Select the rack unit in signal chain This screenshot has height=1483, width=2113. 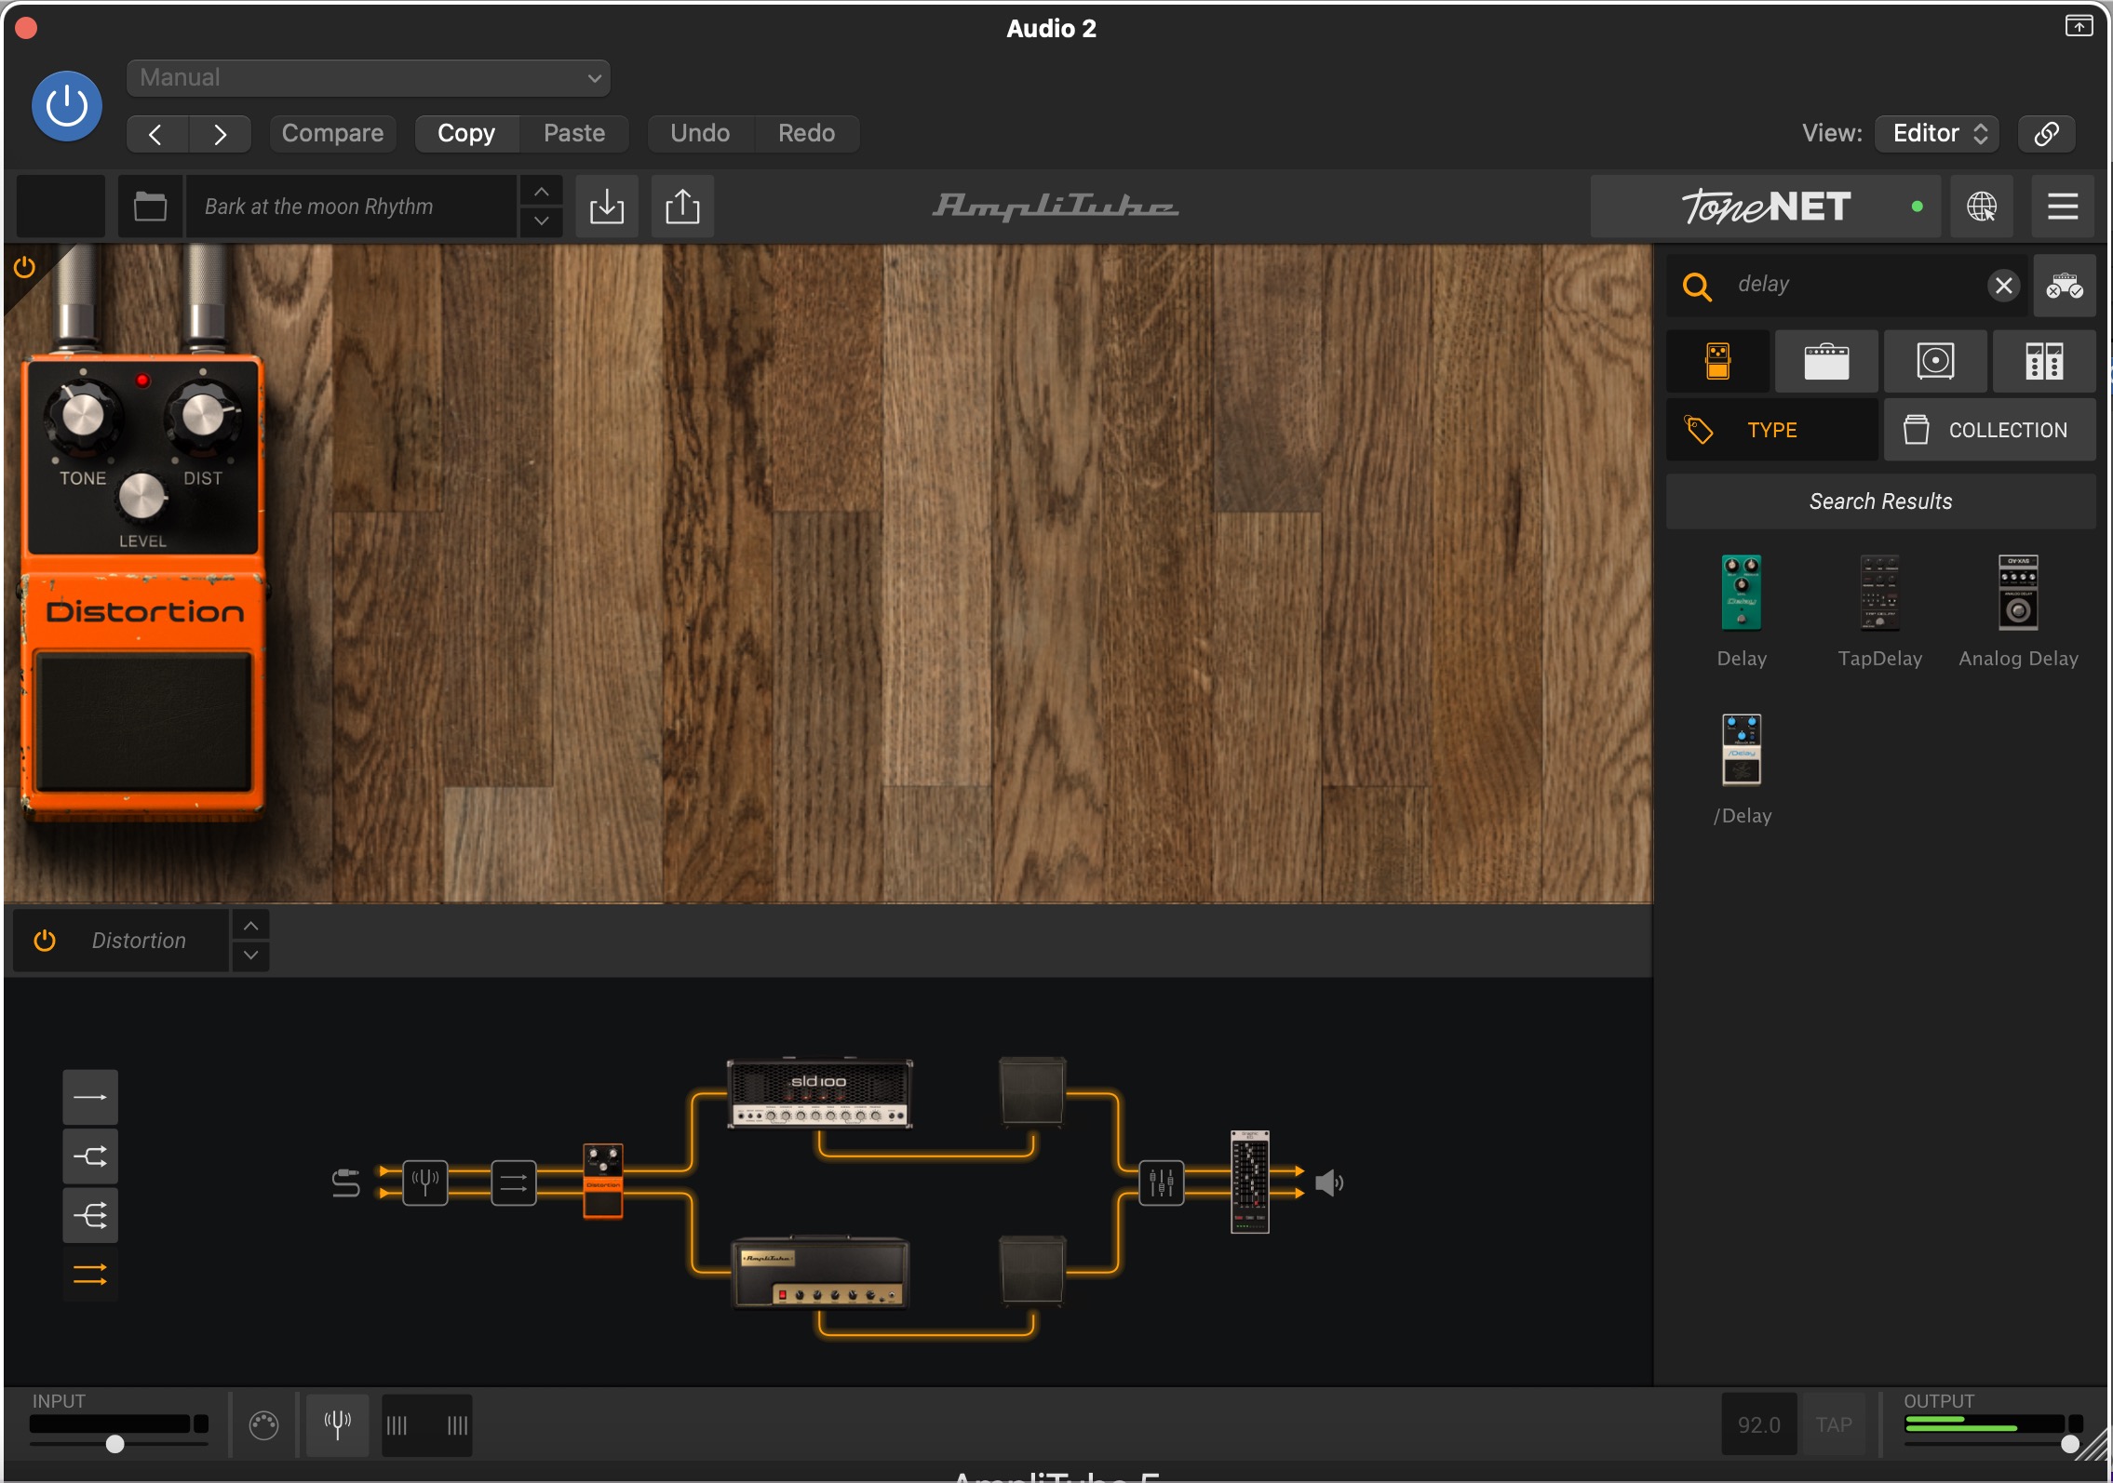1250,1182
